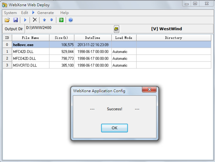The image size is (215, 162).
Task: Click the [V] WestWind label
Action: (x=167, y=29)
